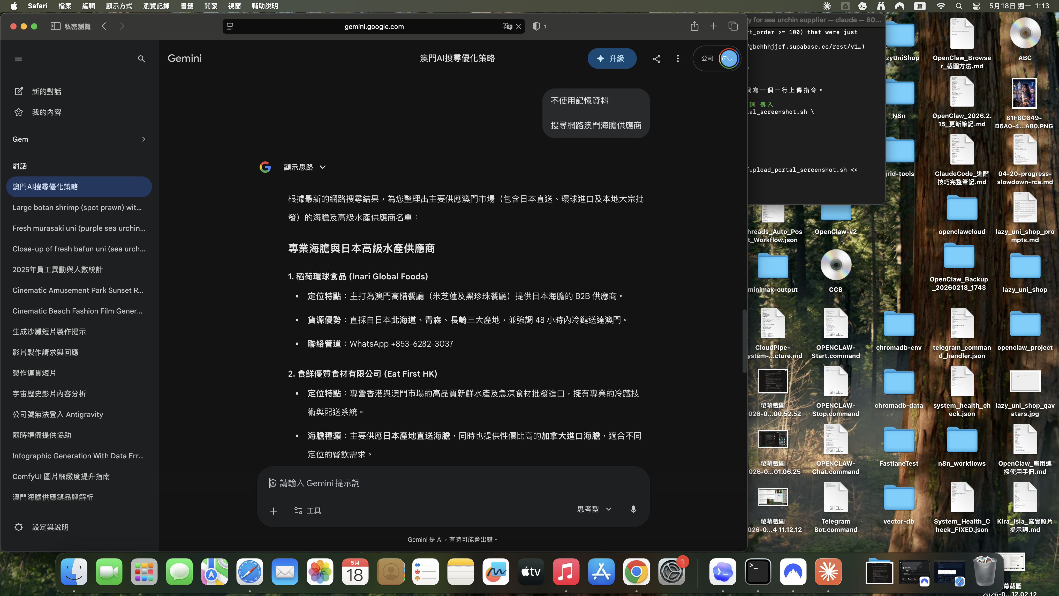Select desktop folder chromadb-data
The width and height of the screenshot is (1059, 596).
coord(899,388)
